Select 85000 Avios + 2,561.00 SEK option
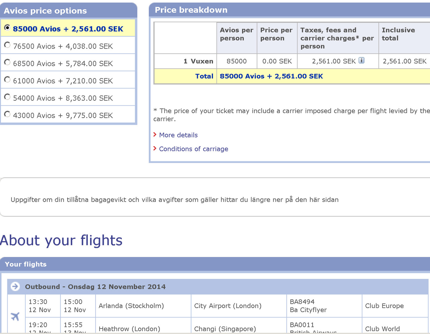 tap(7, 28)
